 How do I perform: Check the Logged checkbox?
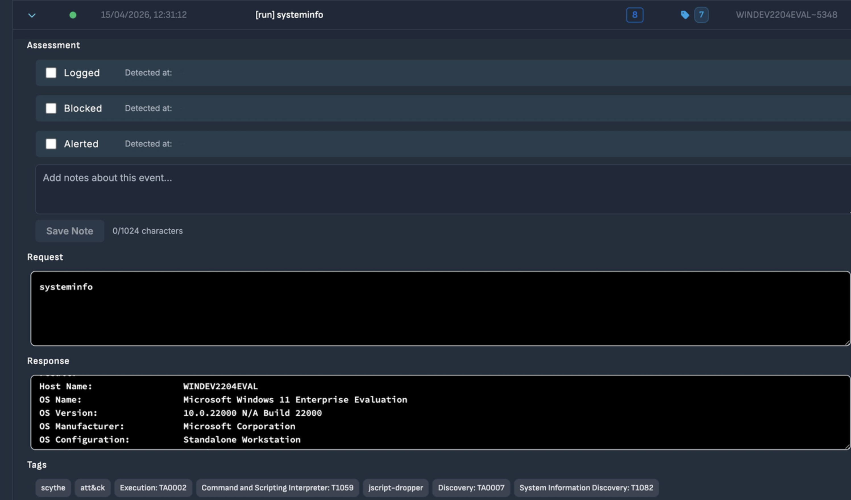point(51,73)
